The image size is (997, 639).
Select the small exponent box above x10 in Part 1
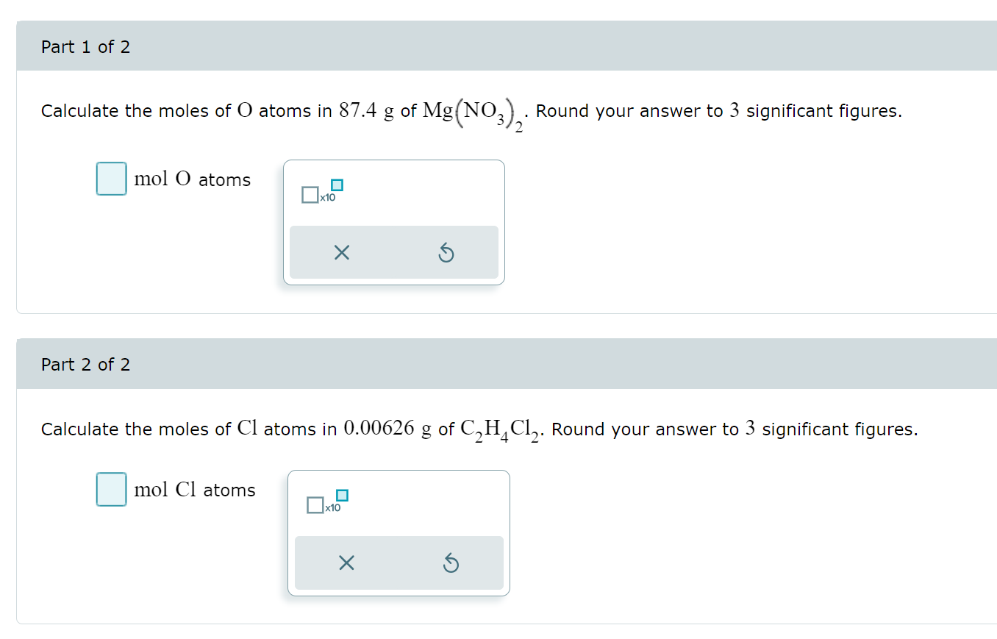pyautogui.click(x=336, y=185)
